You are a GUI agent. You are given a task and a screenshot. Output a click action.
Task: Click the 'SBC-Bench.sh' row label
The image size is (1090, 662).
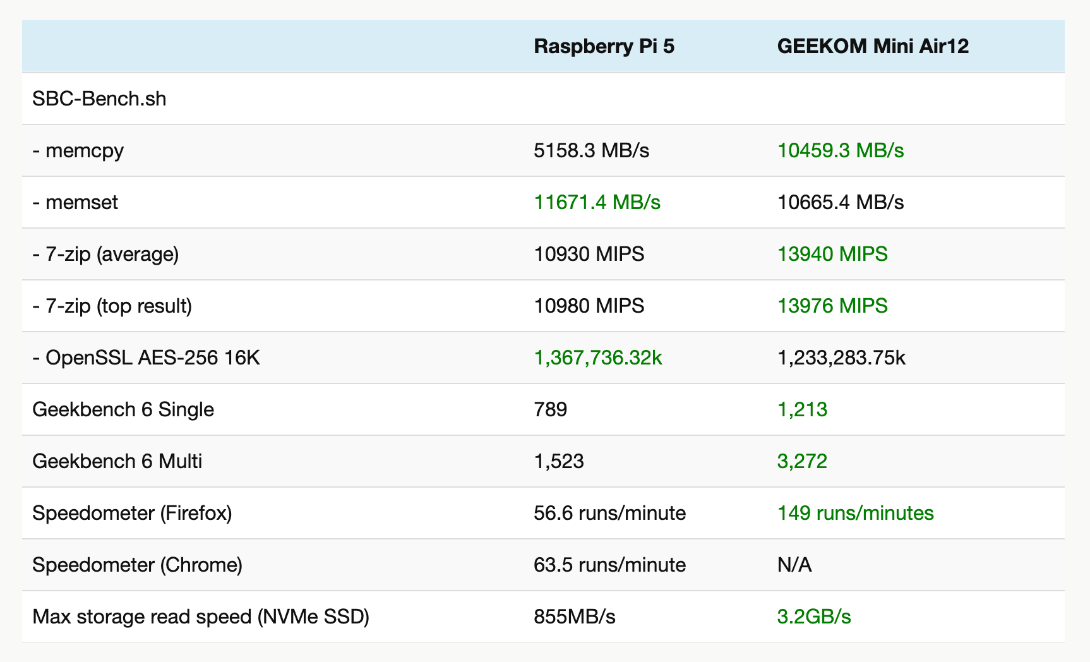pyautogui.click(x=99, y=99)
